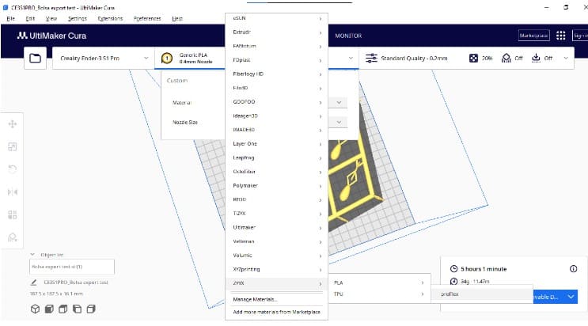Select the Ultimaker material brand

tap(276, 227)
